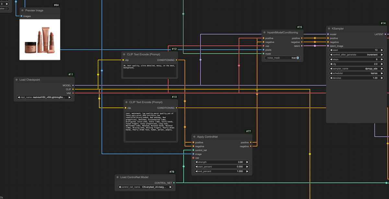Edit the positive prompt text in node #12
Viewport: 389px width, 199px height.
tap(150, 70)
